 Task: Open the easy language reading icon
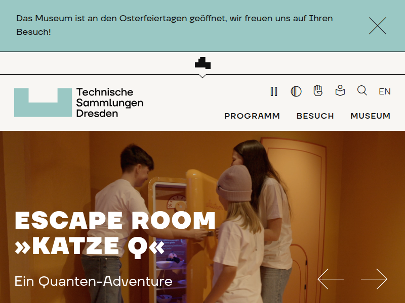(x=340, y=91)
